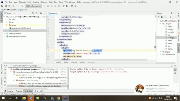The height and width of the screenshot is (101, 180).
Task: Hide the Project panel with minus icon
Action: pyautogui.click(x=44, y=13)
